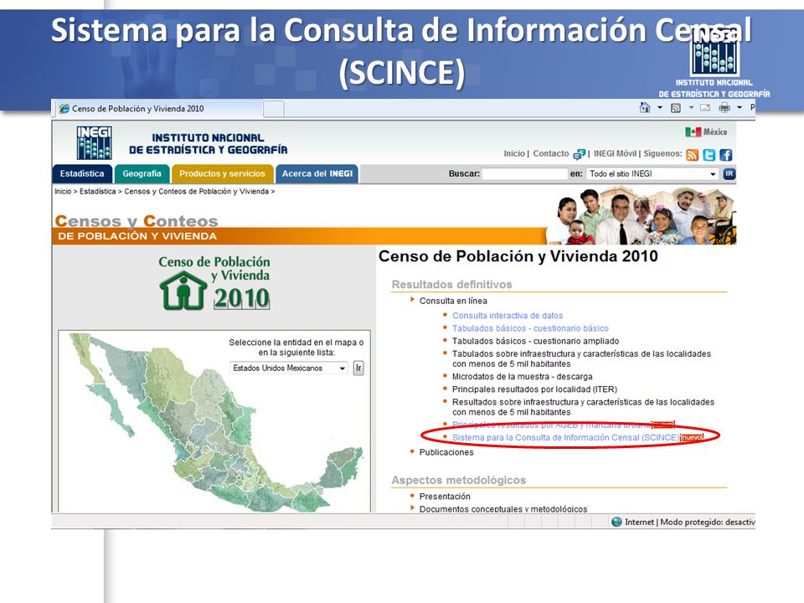804x603 pixels.
Task: Click the Mexico states map
Action: pyautogui.click(x=215, y=420)
